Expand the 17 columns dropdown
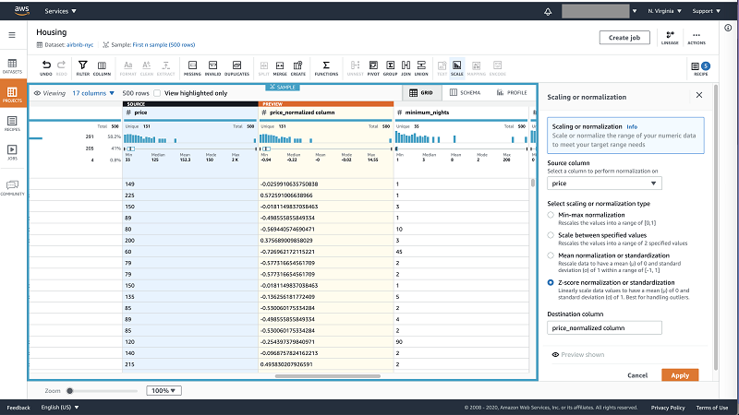739x415 pixels. tap(93, 93)
